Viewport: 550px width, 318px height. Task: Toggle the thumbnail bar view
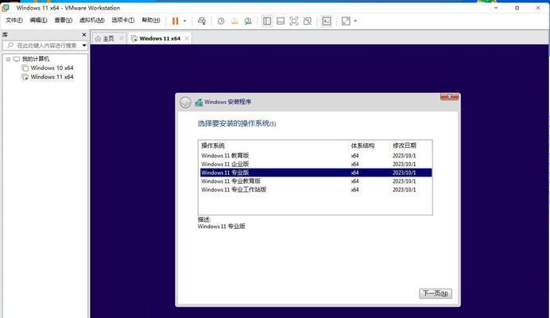pyautogui.click(x=281, y=21)
